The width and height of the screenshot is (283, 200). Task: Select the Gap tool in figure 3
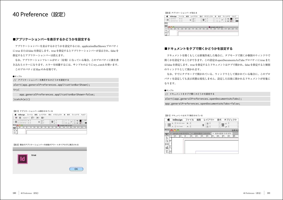click(x=166, y=33)
